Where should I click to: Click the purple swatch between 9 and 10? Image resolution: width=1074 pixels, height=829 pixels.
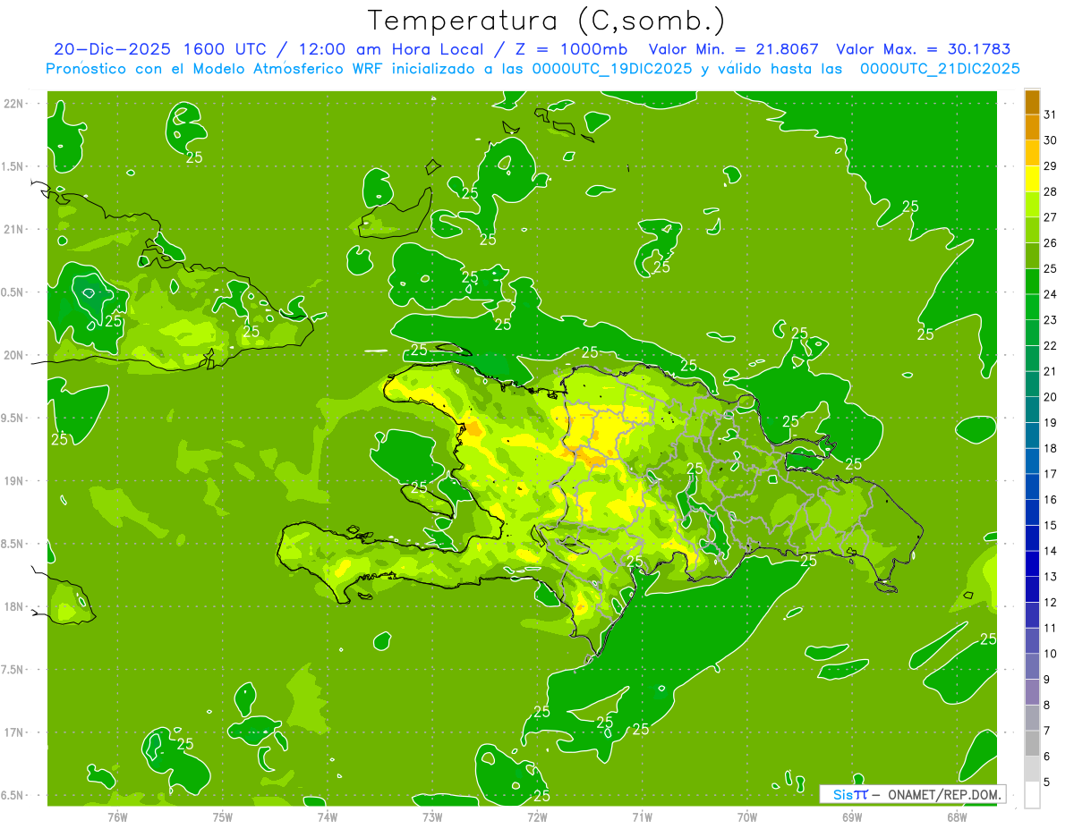(1032, 666)
